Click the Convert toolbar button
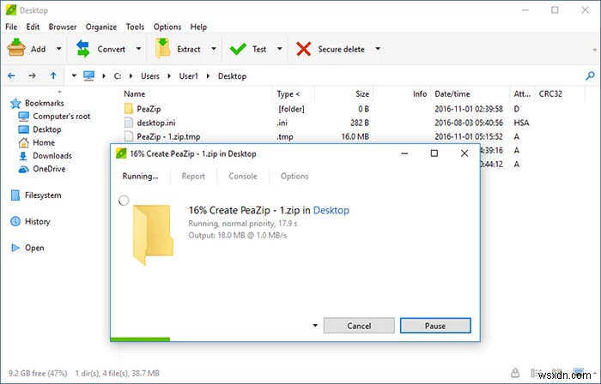 [100, 49]
